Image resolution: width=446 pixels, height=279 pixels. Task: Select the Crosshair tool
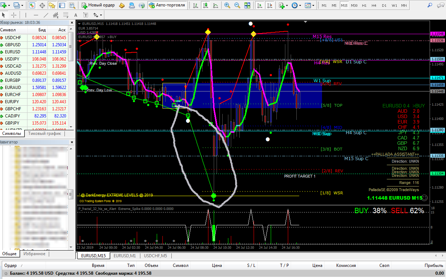pos(14,15)
